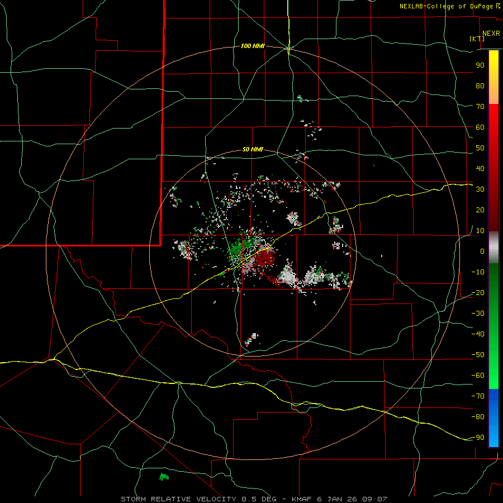
Task: Click the 80 value on the velocity scale
Action: coord(480,86)
